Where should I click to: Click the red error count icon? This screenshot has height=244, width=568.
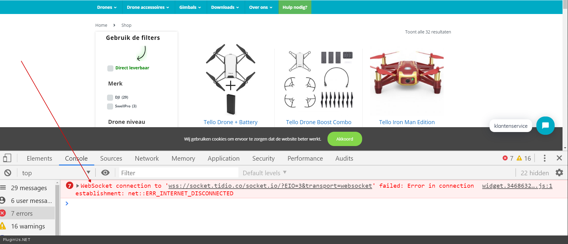(505, 158)
